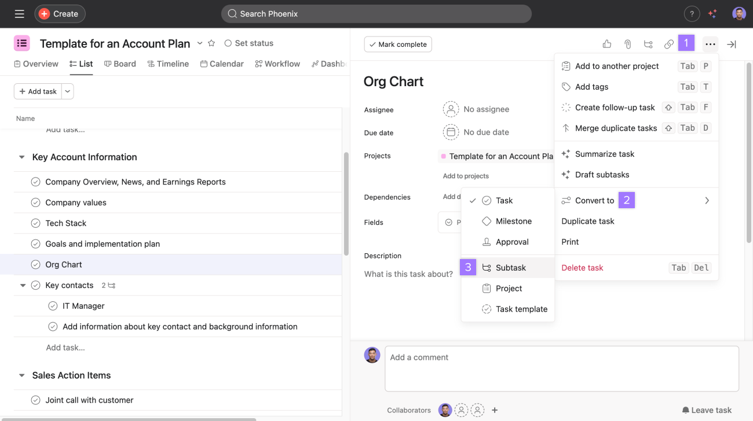Click the add subtask icon in toolbar
Screen dimensions: 753x421
(648, 44)
